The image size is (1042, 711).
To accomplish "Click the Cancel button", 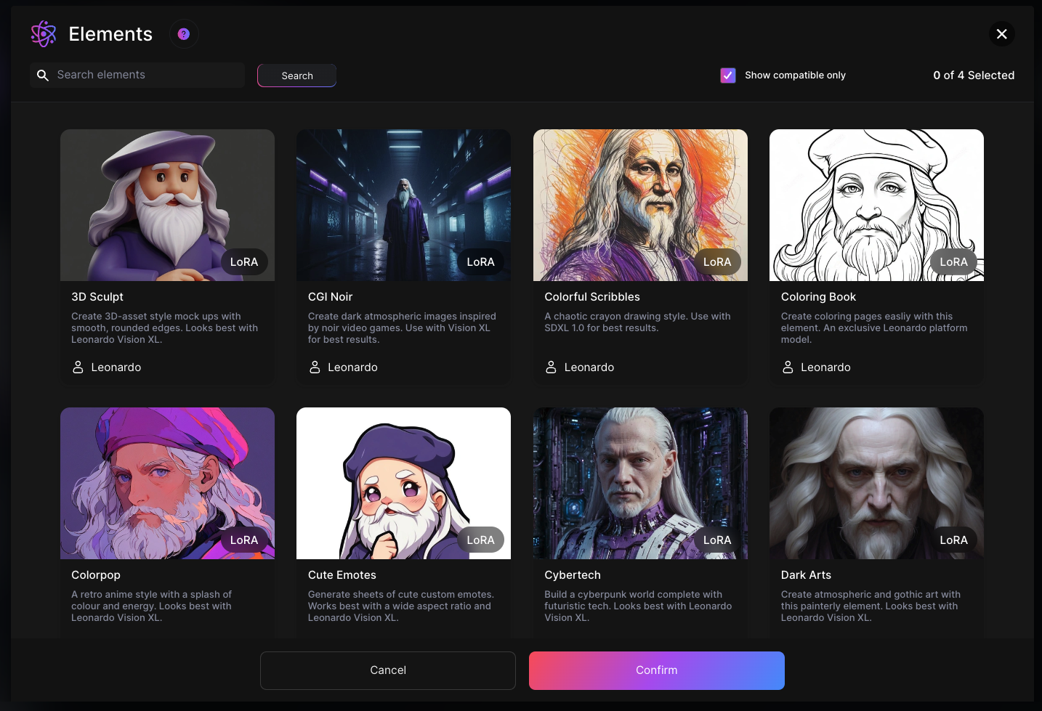I will (388, 670).
